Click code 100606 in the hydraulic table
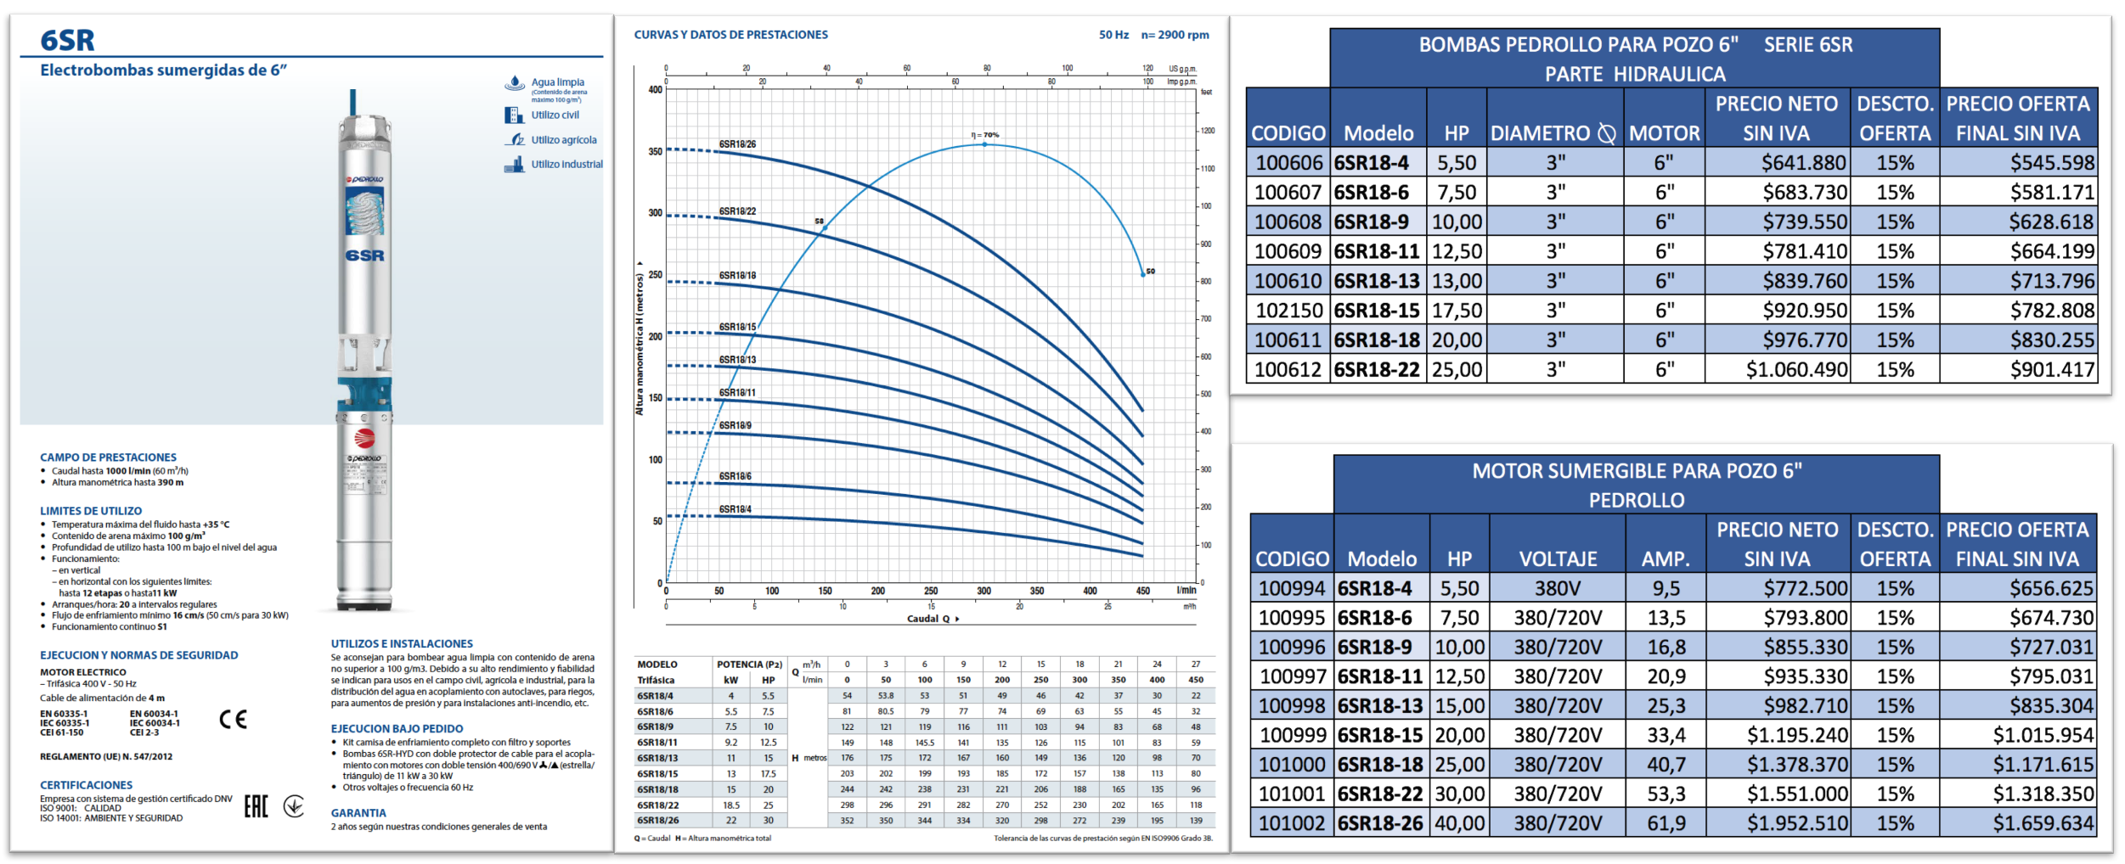2125x864 pixels. click(1288, 163)
